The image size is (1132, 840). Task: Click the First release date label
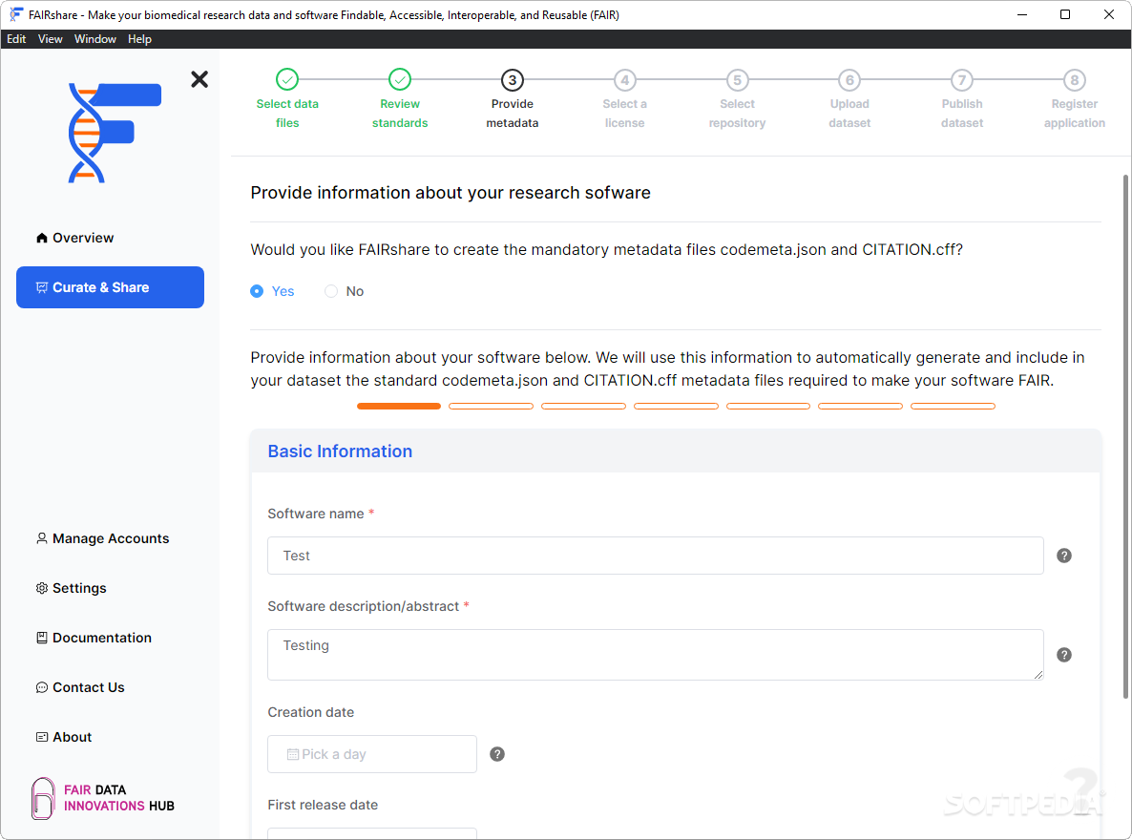click(x=323, y=805)
